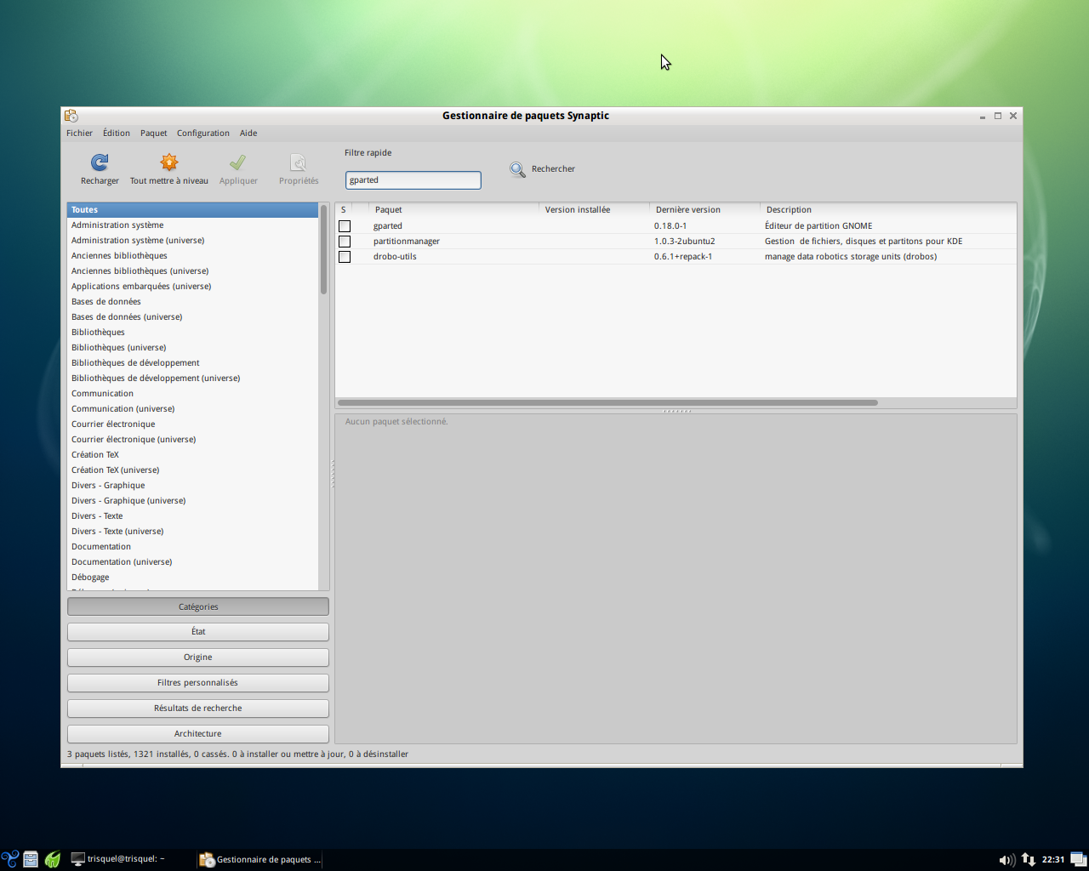Click Synaptic window title bar icon

(71, 116)
